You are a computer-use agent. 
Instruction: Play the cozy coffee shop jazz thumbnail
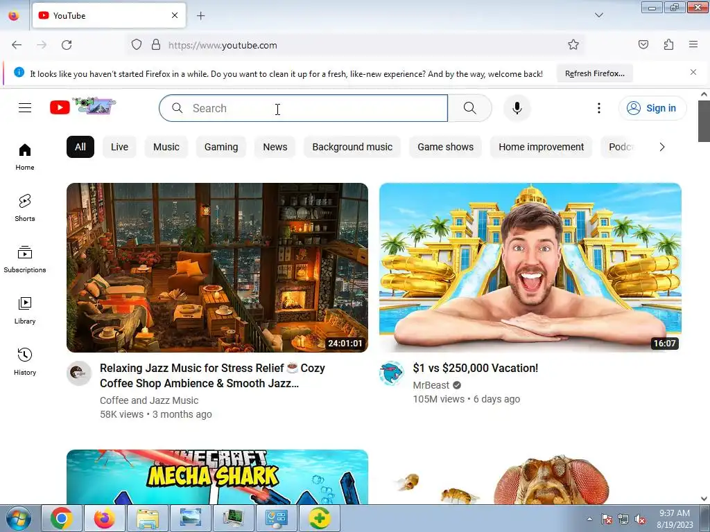[217, 267]
